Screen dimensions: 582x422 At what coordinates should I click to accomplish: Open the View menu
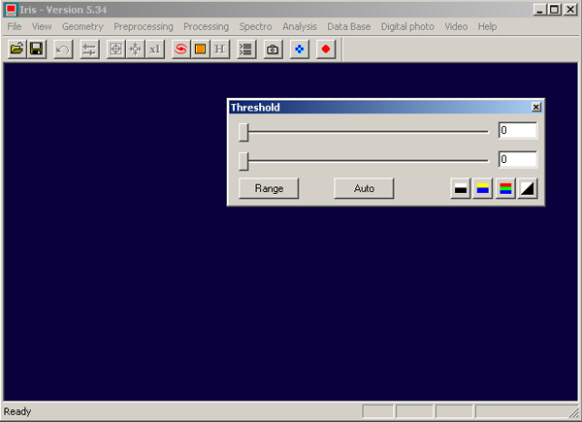[x=42, y=27]
